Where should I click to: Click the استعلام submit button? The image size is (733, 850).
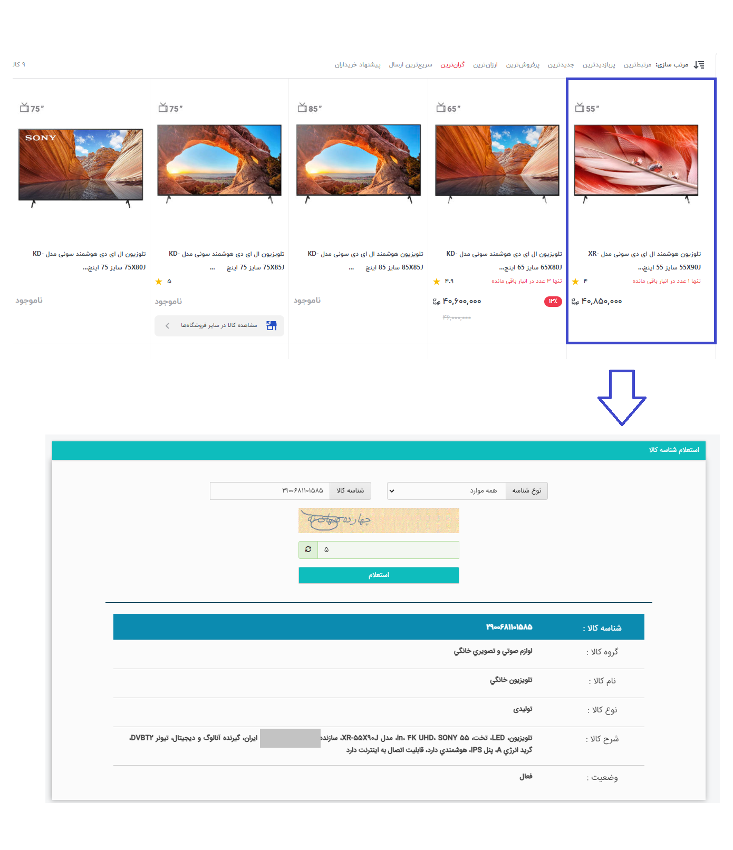coord(379,575)
